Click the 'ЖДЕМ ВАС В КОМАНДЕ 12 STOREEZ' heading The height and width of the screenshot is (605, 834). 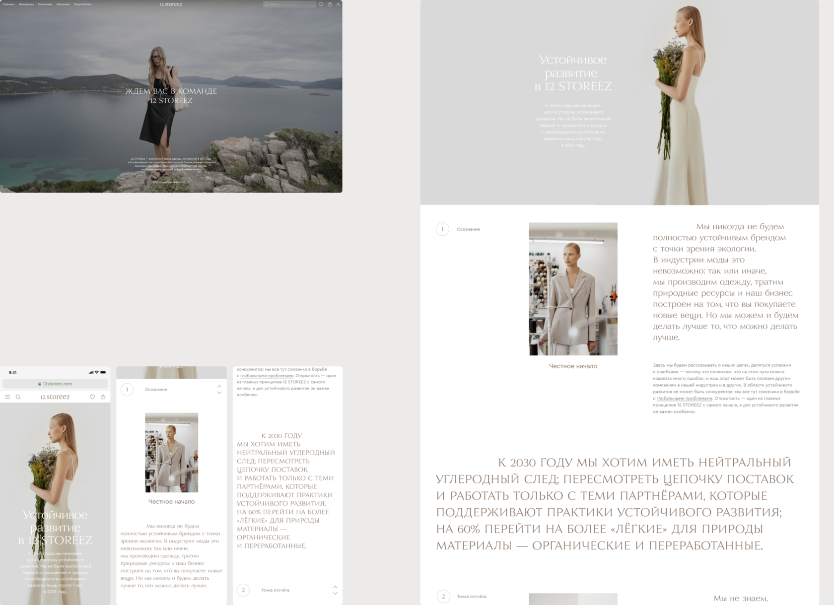click(171, 96)
